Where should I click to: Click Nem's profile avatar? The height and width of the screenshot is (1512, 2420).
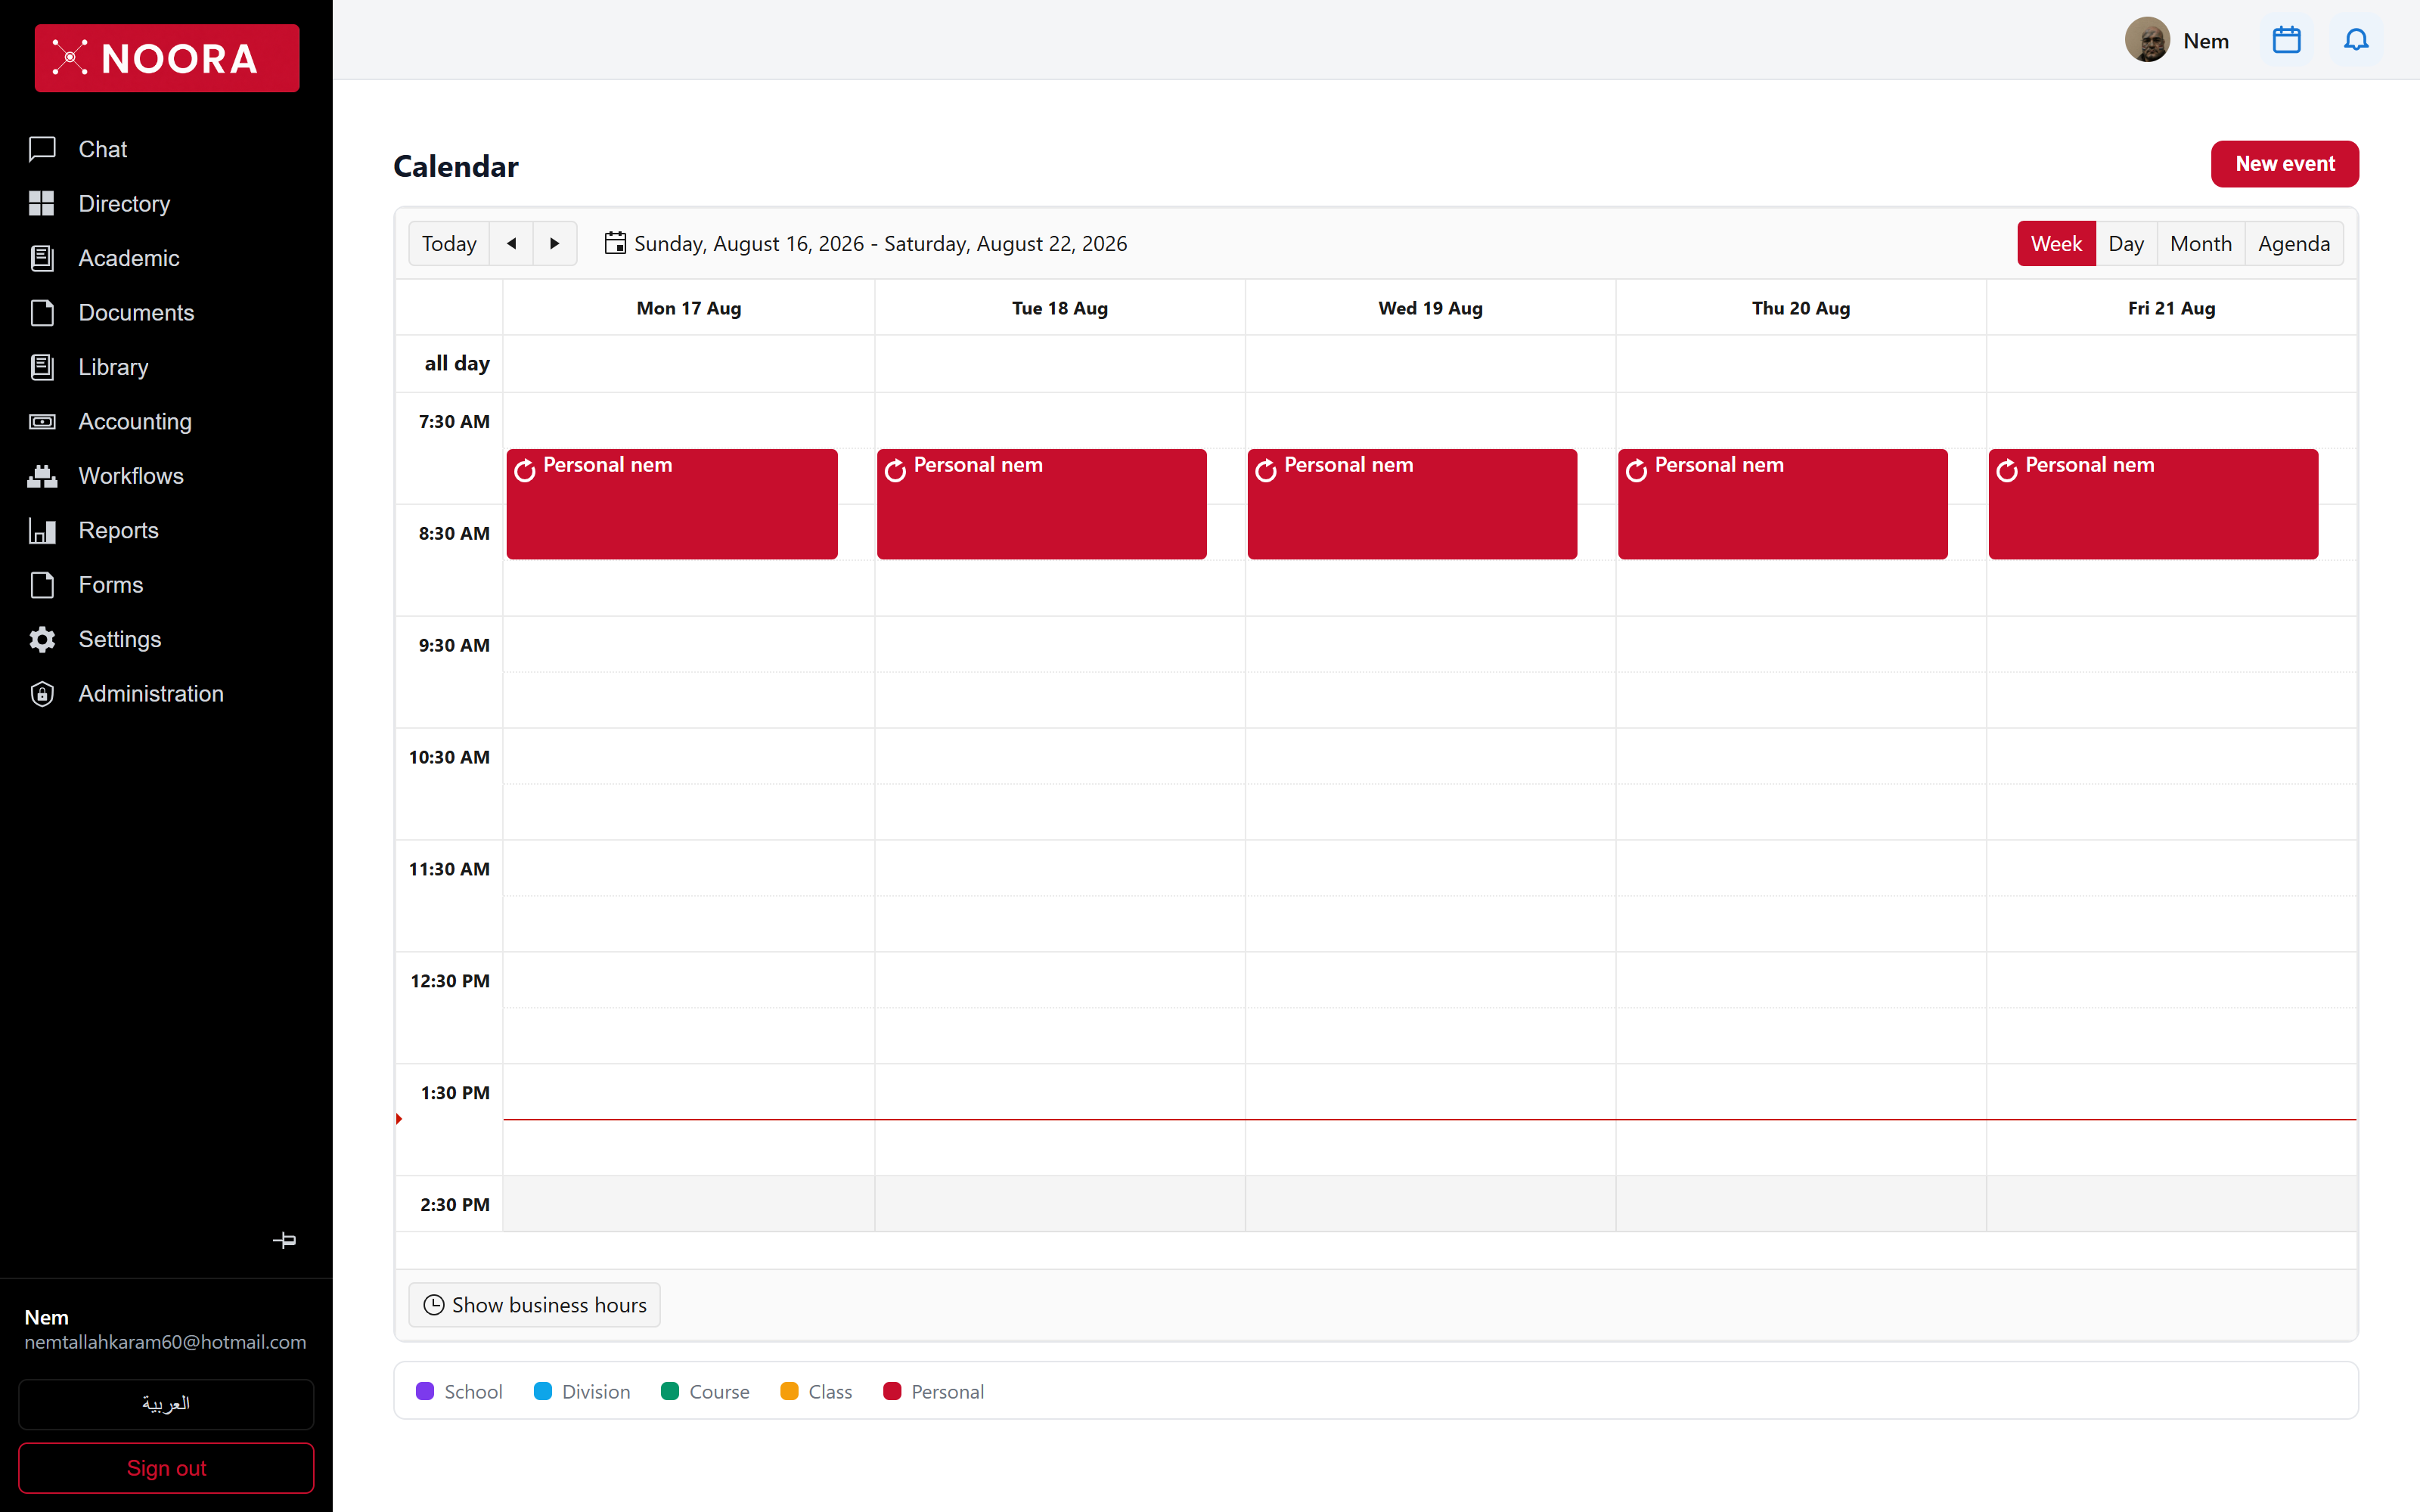(2147, 40)
